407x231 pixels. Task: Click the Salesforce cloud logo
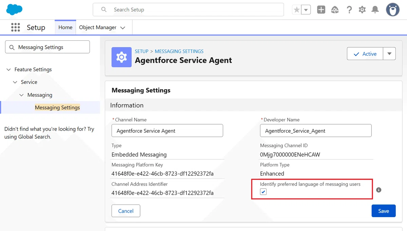coord(14,9)
